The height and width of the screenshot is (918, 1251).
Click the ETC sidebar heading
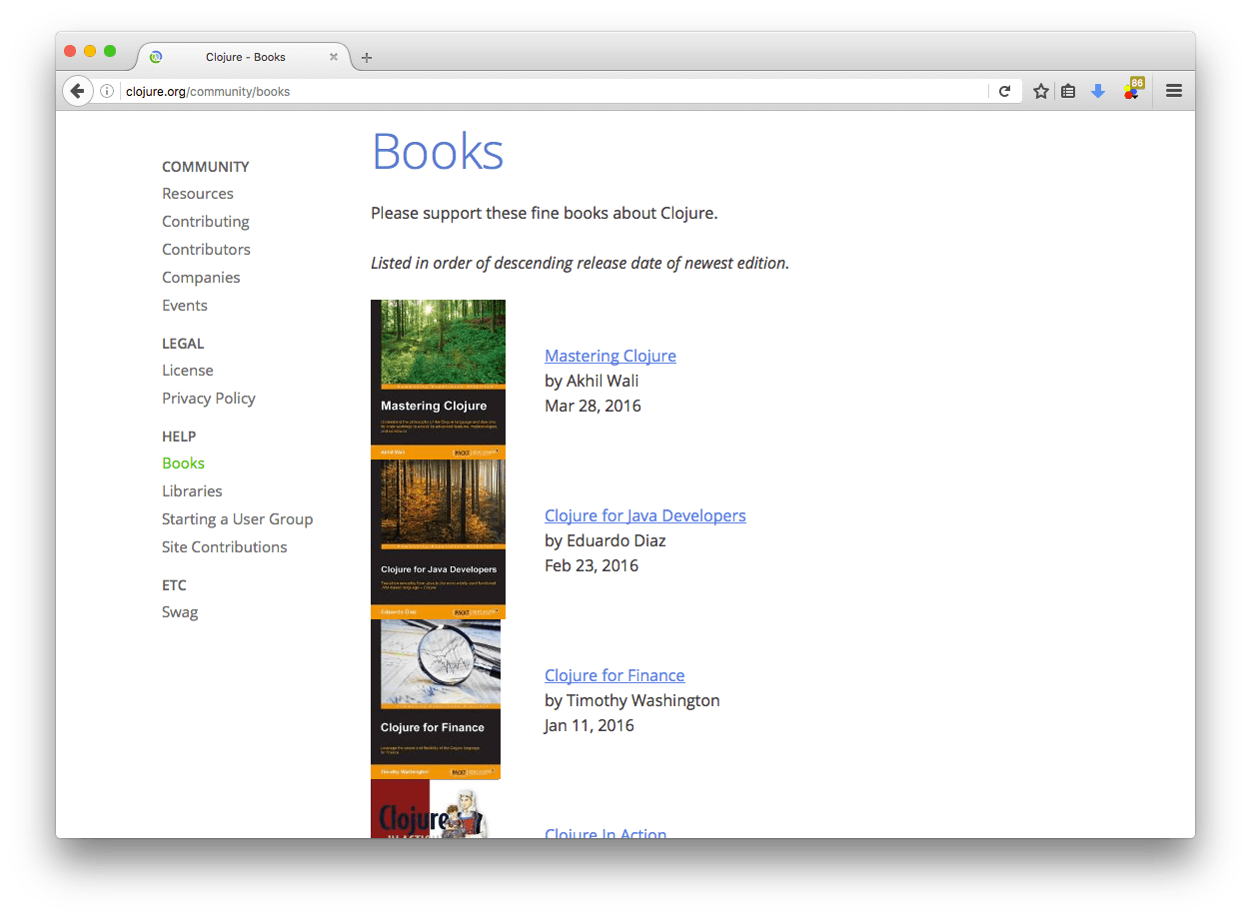click(x=174, y=585)
